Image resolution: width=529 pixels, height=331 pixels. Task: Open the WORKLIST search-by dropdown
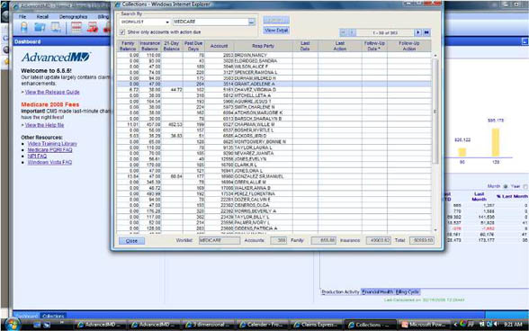[x=145, y=22]
